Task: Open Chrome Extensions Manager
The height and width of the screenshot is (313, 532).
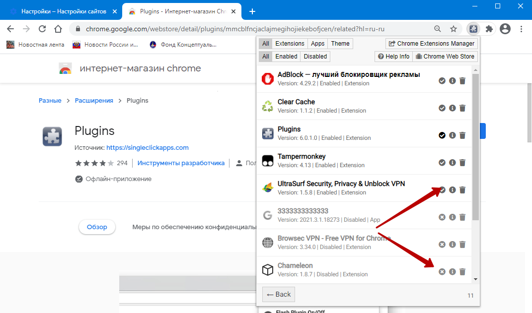Action: (432, 44)
